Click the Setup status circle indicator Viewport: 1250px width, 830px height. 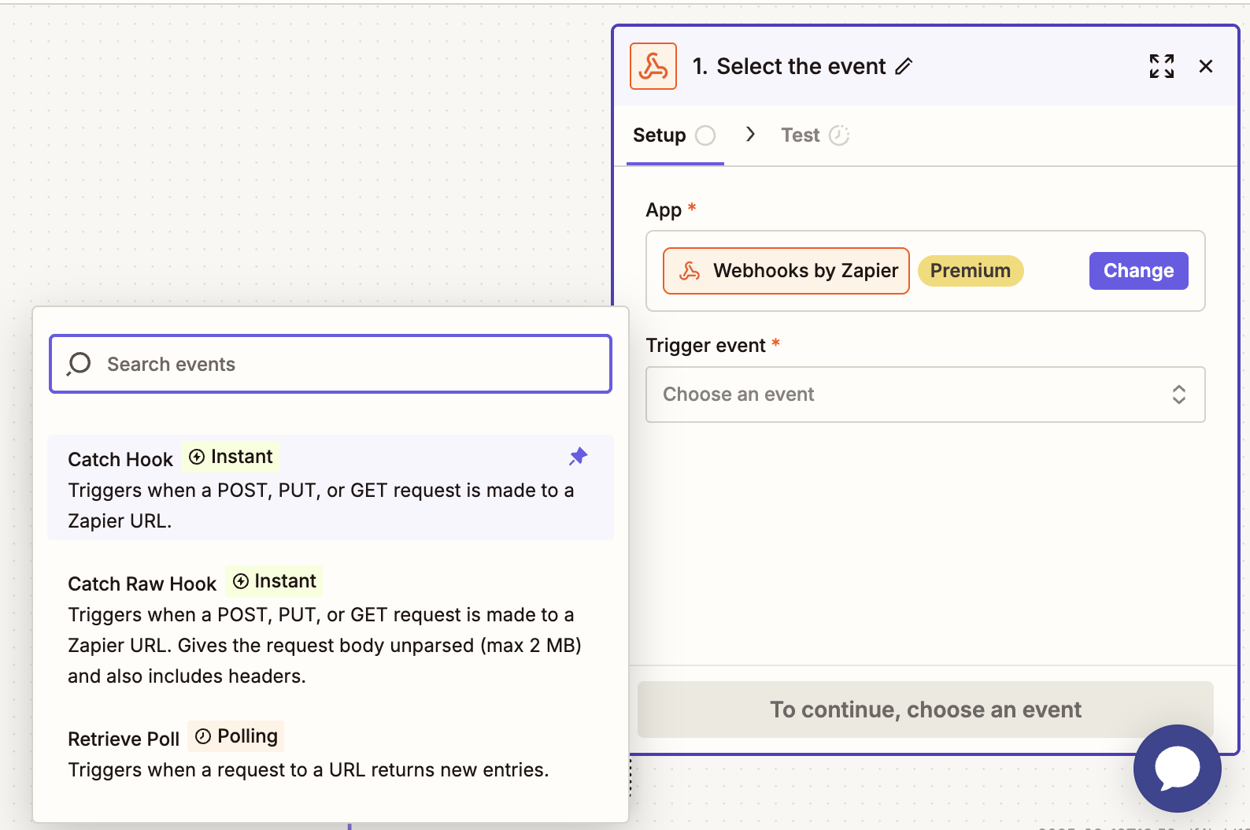(705, 135)
